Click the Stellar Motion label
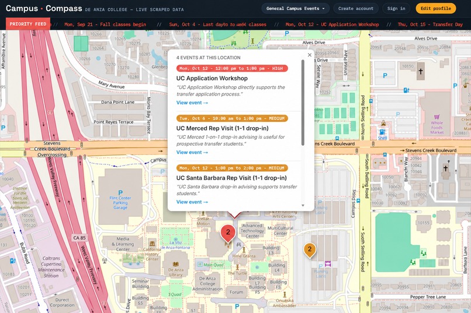 click(x=203, y=221)
